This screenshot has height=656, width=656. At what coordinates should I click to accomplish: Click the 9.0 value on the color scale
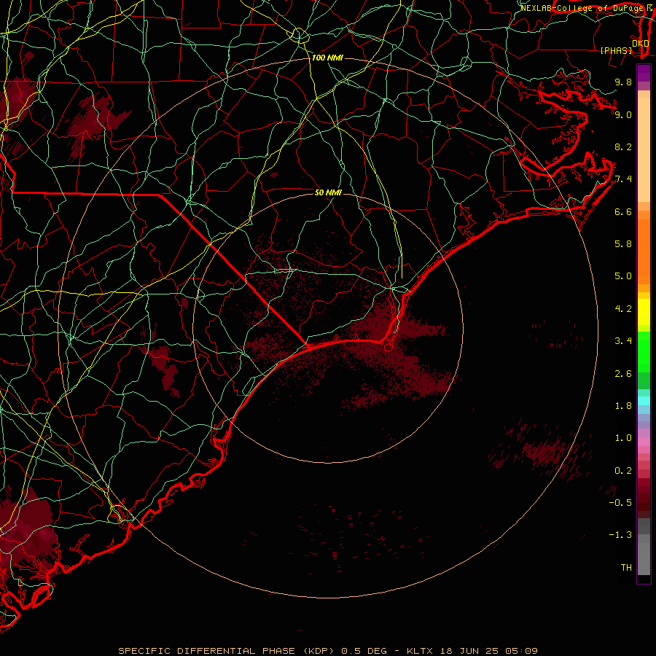pyautogui.click(x=623, y=114)
